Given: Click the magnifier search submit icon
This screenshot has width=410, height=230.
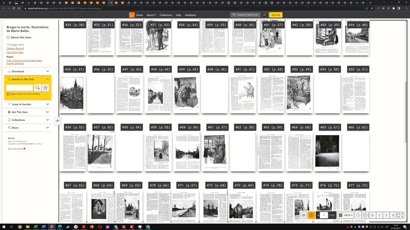Looking at the screenshot, I should pos(37,88).
